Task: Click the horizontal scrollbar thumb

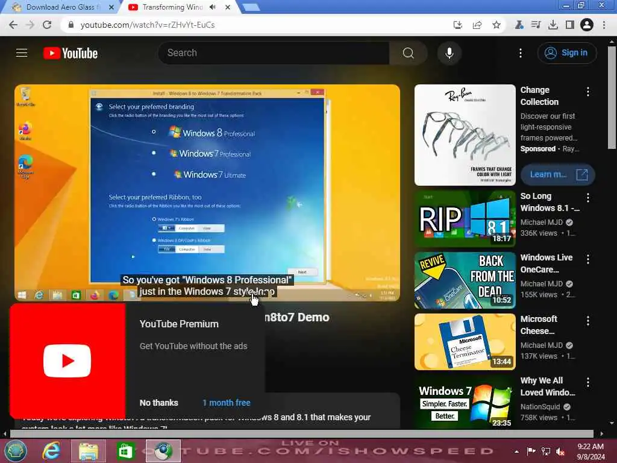Action: pos(302,434)
